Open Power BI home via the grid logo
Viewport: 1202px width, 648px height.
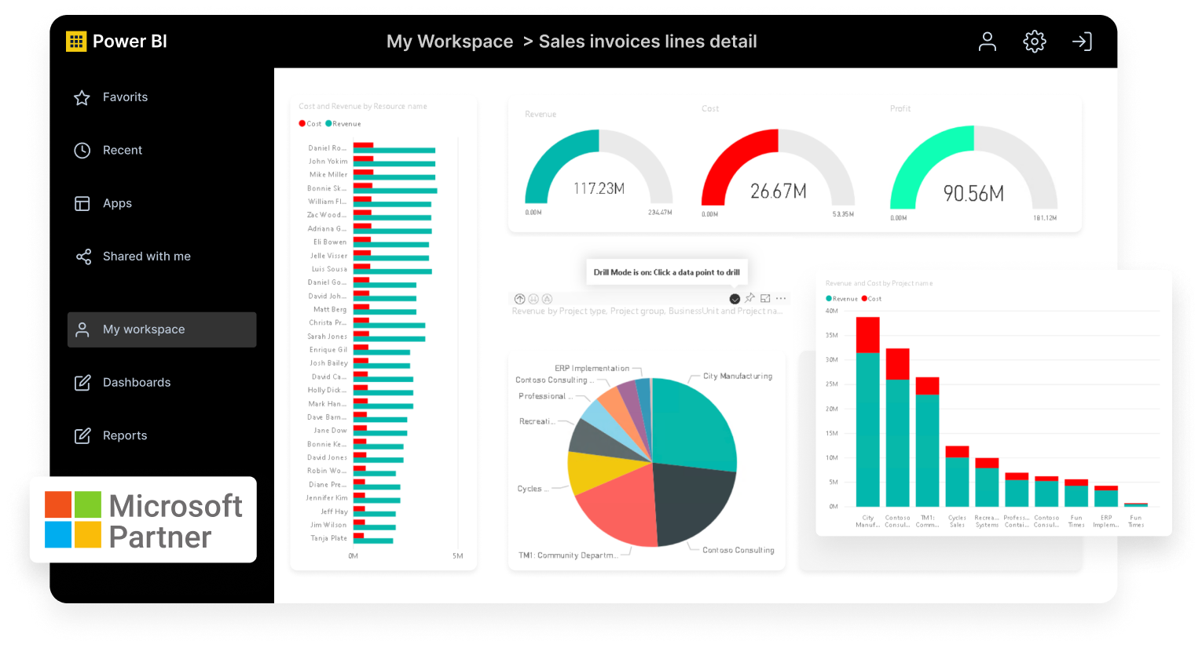tap(75, 41)
